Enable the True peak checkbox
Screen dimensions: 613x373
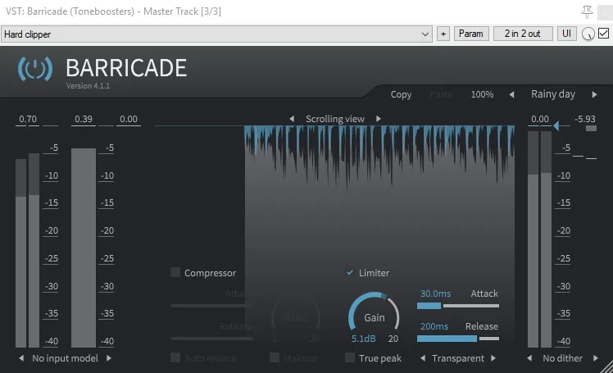click(x=350, y=357)
